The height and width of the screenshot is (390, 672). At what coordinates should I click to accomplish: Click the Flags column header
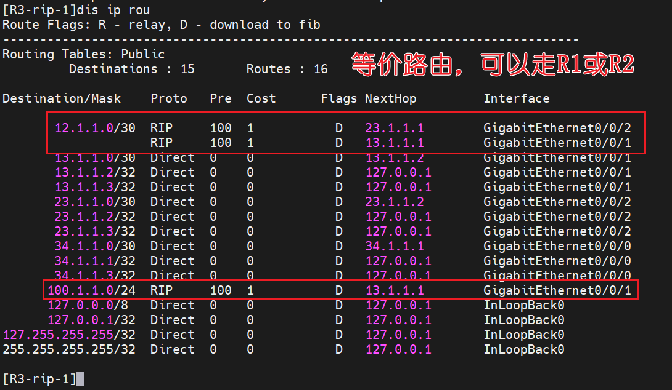coord(338,98)
